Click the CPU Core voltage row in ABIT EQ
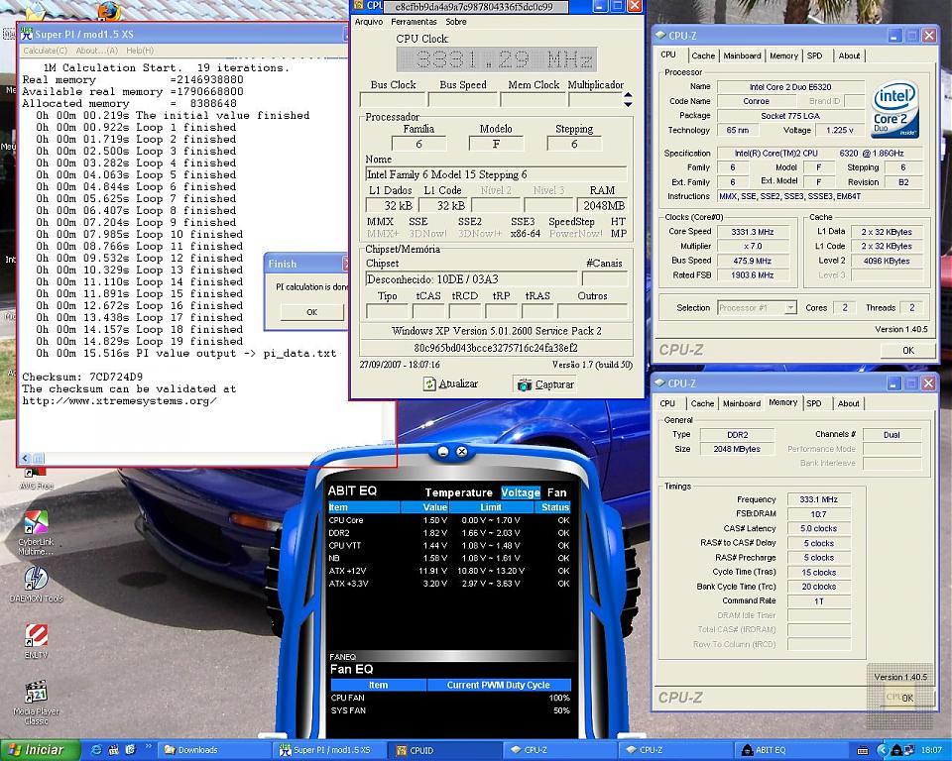The image size is (952, 761). click(x=449, y=520)
